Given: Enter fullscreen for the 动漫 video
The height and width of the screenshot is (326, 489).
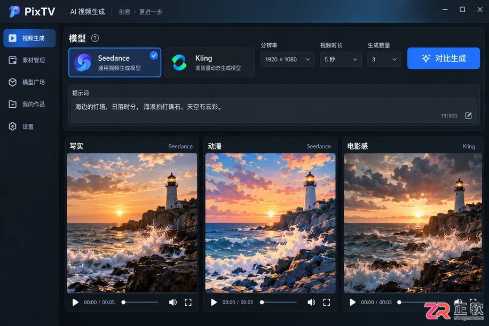Looking at the screenshot, I should tap(327, 303).
